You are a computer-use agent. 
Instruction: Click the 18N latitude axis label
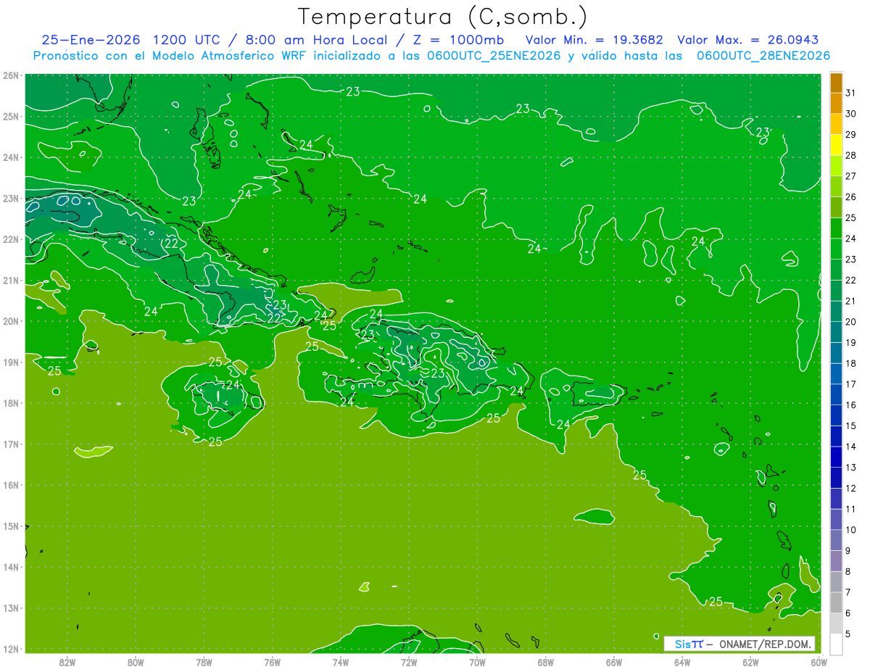click(x=11, y=403)
